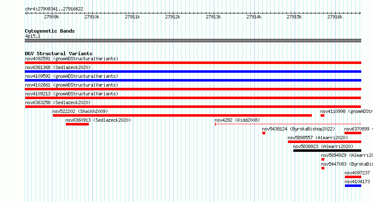373x202 pixels.
Task: Click the 27916k ruler label
Action: [x=335, y=17]
